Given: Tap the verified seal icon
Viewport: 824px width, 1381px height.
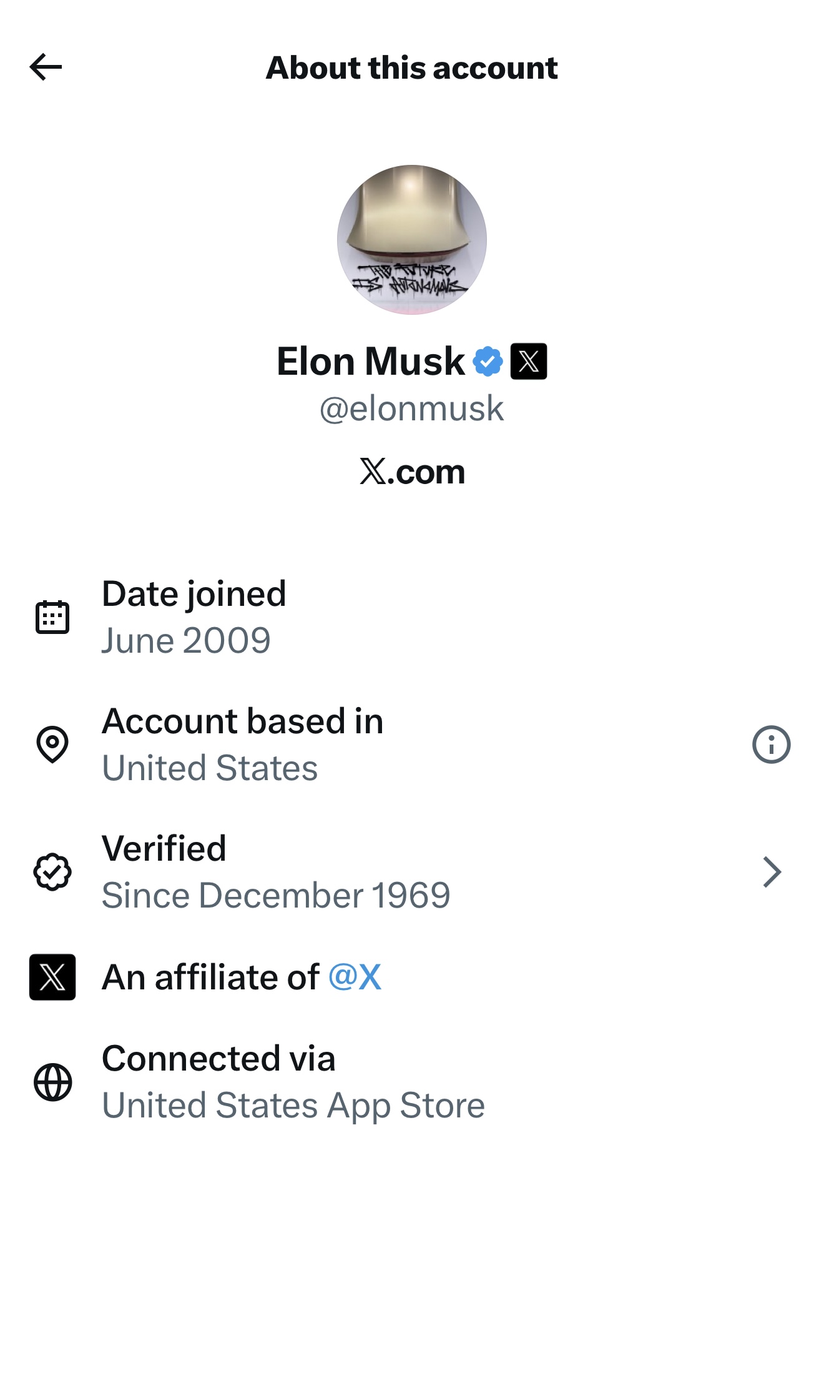Looking at the screenshot, I should [52, 871].
